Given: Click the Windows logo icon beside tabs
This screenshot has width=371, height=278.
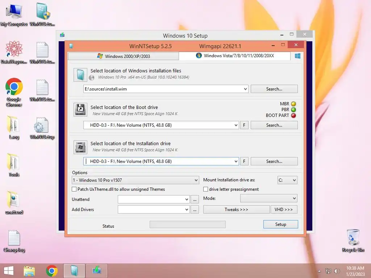Looking at the screenshot, I should click(298, 56).
